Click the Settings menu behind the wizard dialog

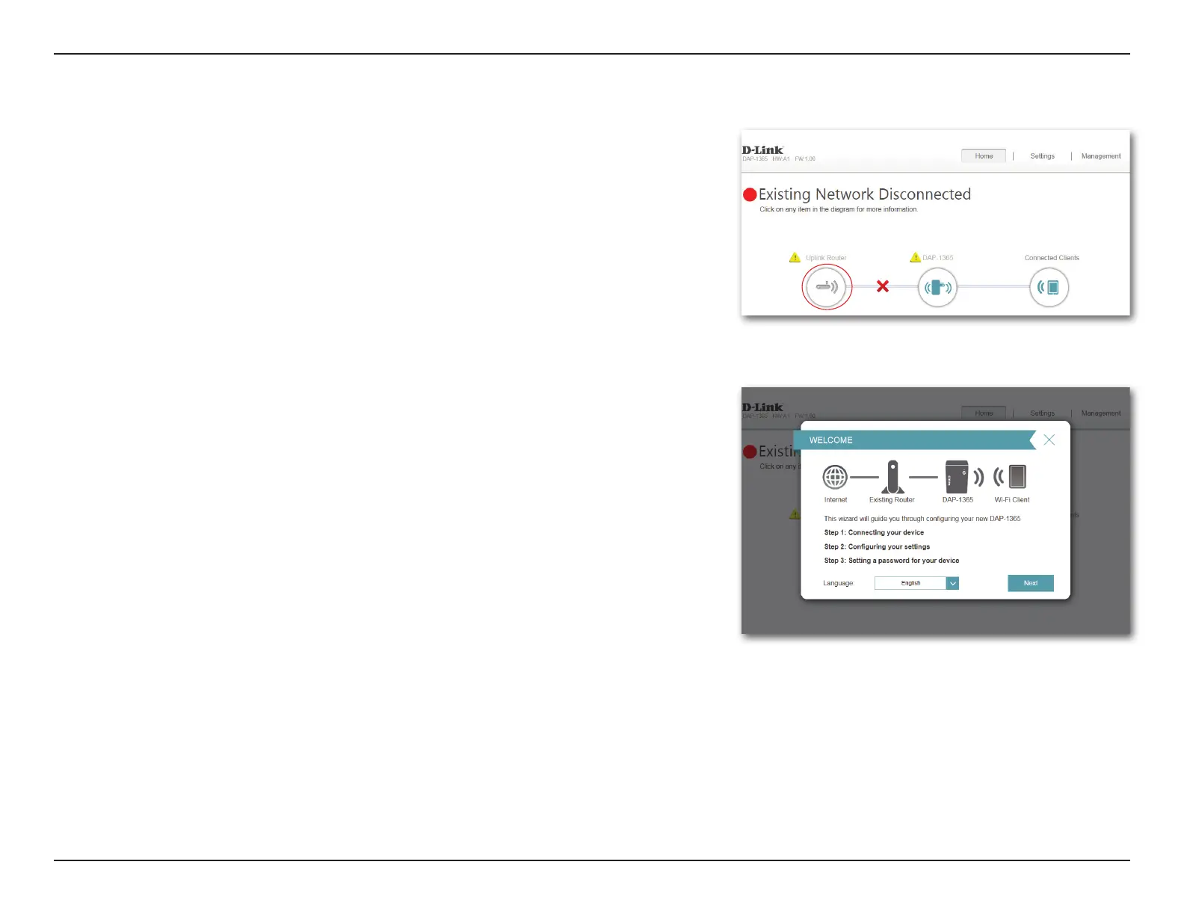pyautogui.click(x=1042, y=413)
